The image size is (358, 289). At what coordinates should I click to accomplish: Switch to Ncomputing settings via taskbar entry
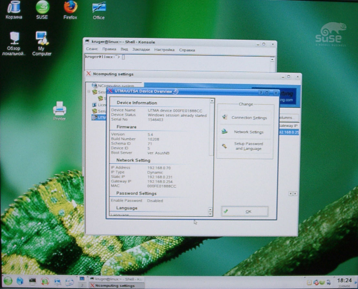point(116,285)
